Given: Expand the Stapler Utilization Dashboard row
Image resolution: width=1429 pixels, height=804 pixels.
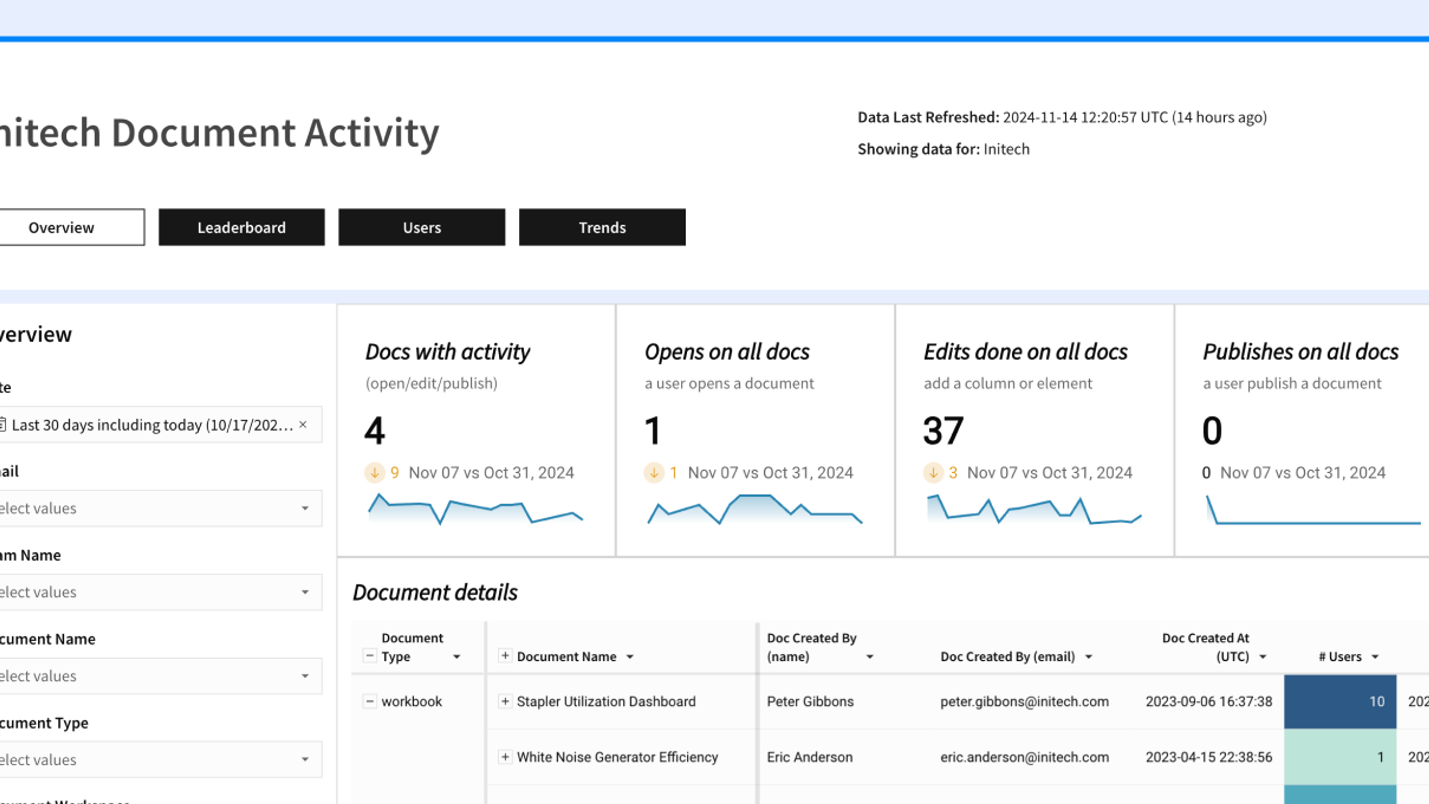Looking at the screenshot, I should (505, 701).
